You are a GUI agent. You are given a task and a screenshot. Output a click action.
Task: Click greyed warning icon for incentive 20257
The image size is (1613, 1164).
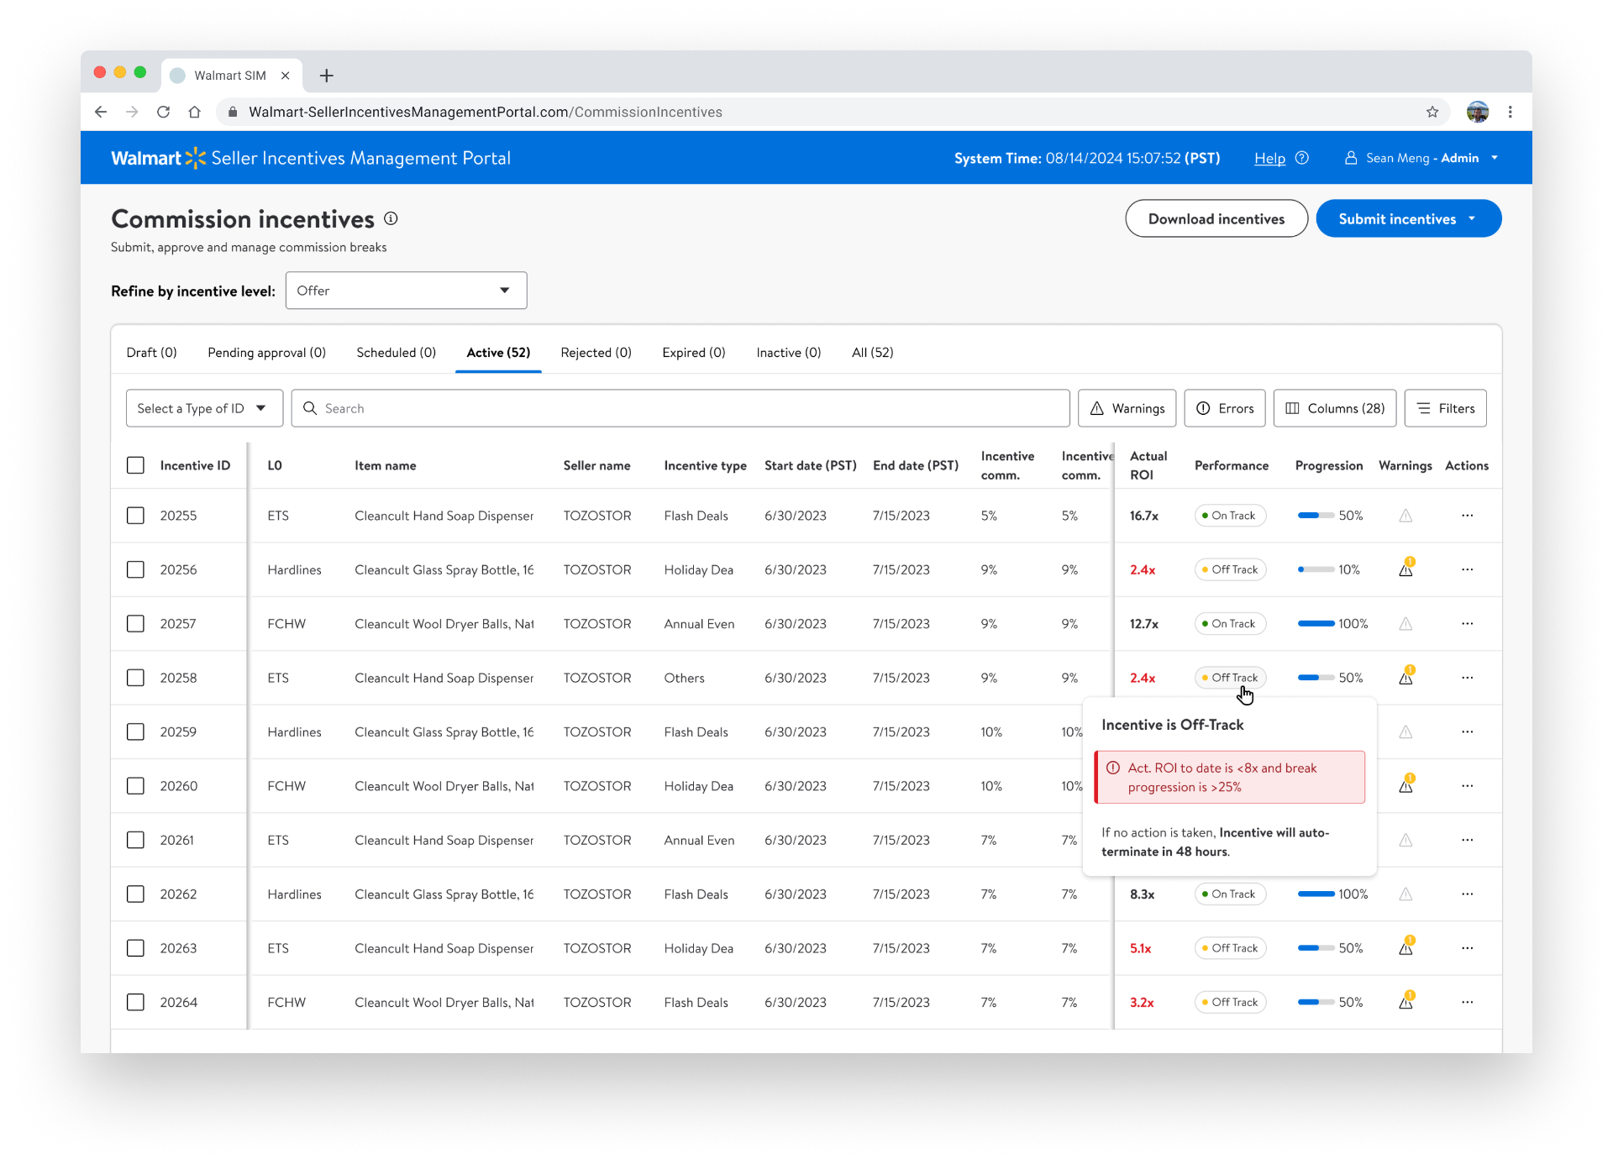tap(1405, 624)
